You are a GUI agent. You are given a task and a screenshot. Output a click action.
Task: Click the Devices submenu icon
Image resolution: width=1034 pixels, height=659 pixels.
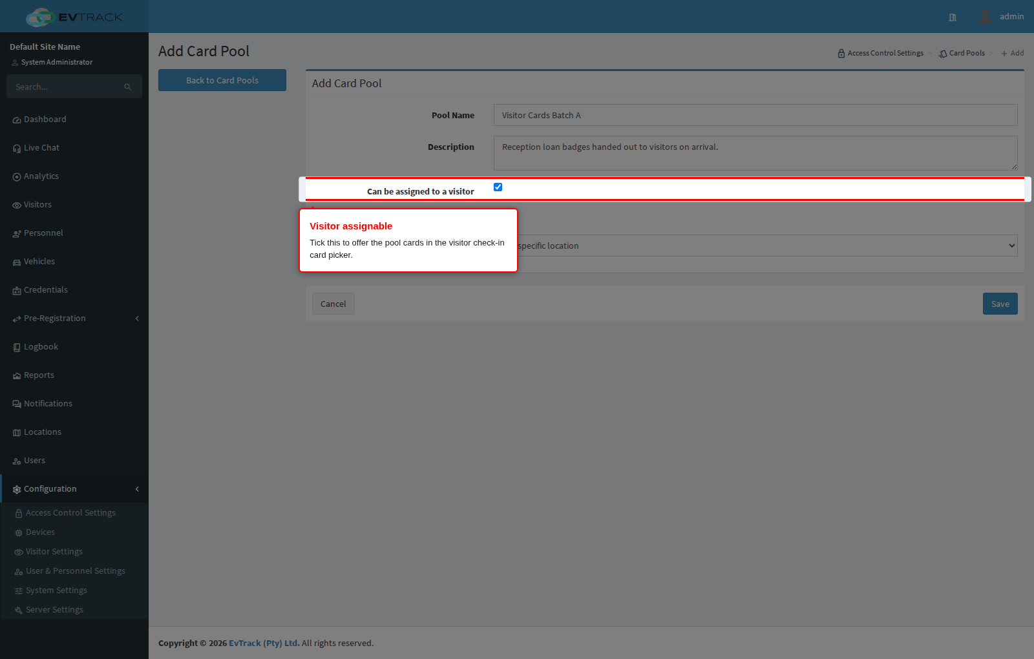coord(19,533)
